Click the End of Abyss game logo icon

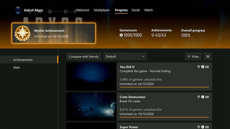pos(18,10)
